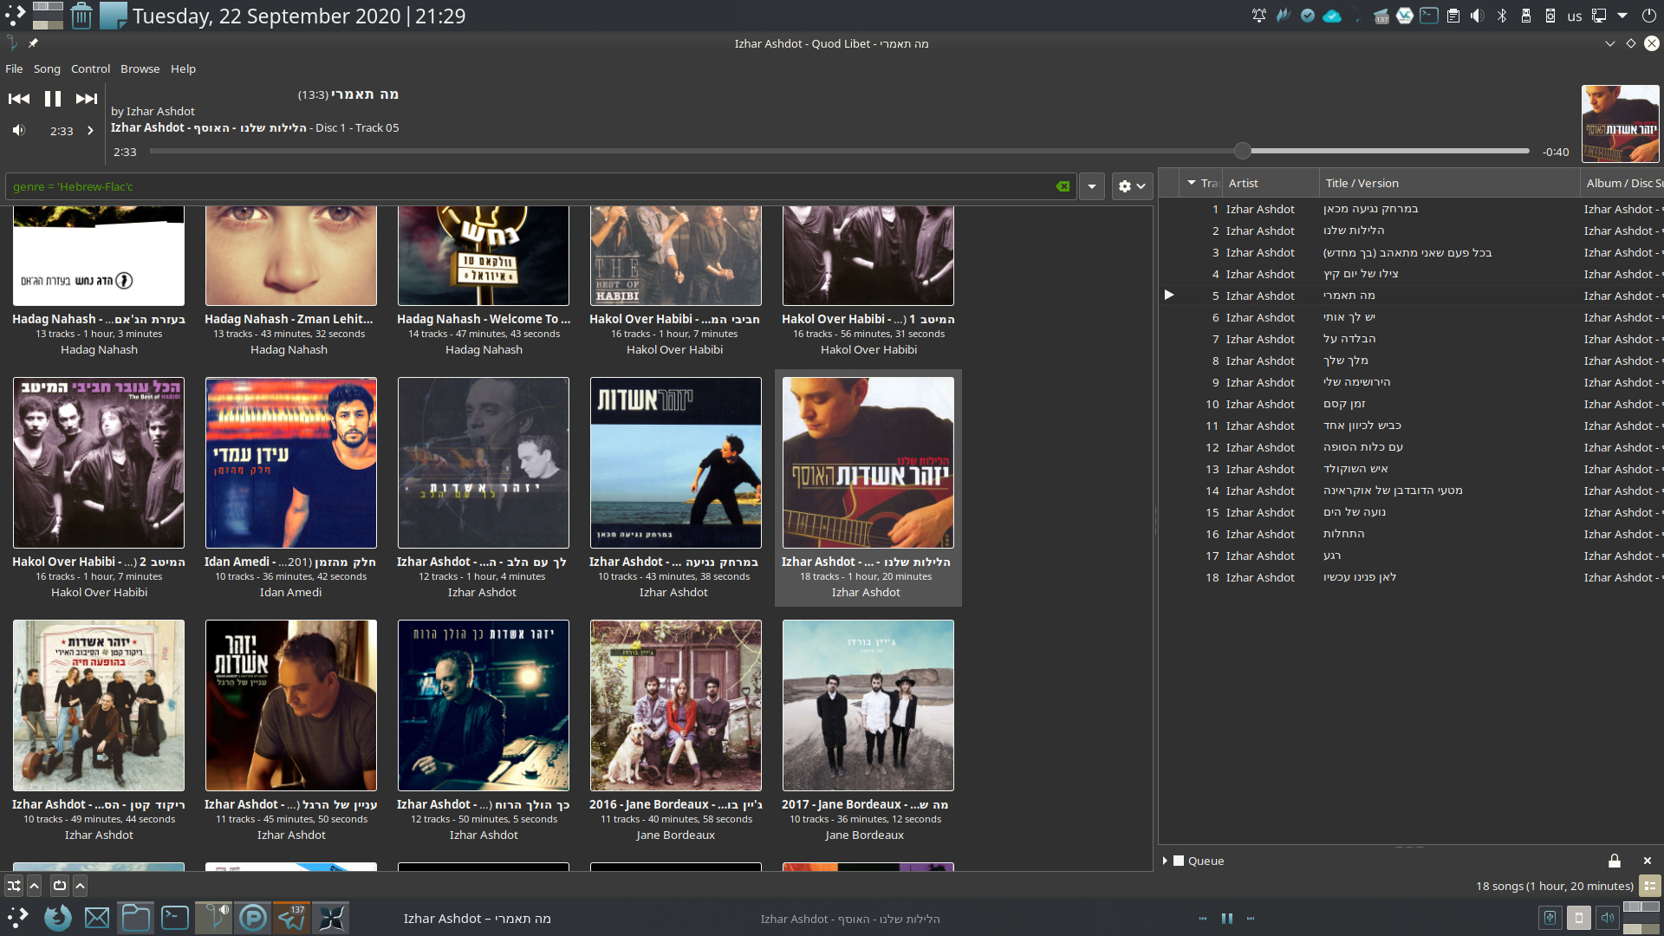Open the power/logout button

point(1648,16)
